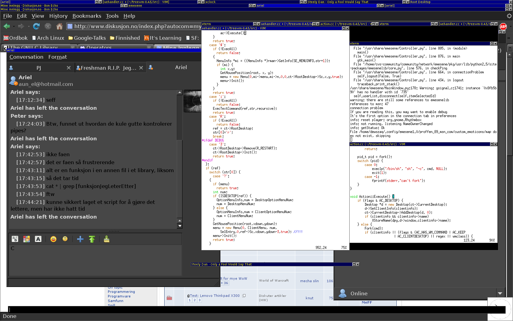
Task: Open the Online status dropdown in emesene
Action: coord(500,293)
